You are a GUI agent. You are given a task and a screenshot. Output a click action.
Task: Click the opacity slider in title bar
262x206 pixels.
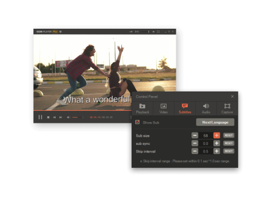pyautogui.click(x=145, y=31)
